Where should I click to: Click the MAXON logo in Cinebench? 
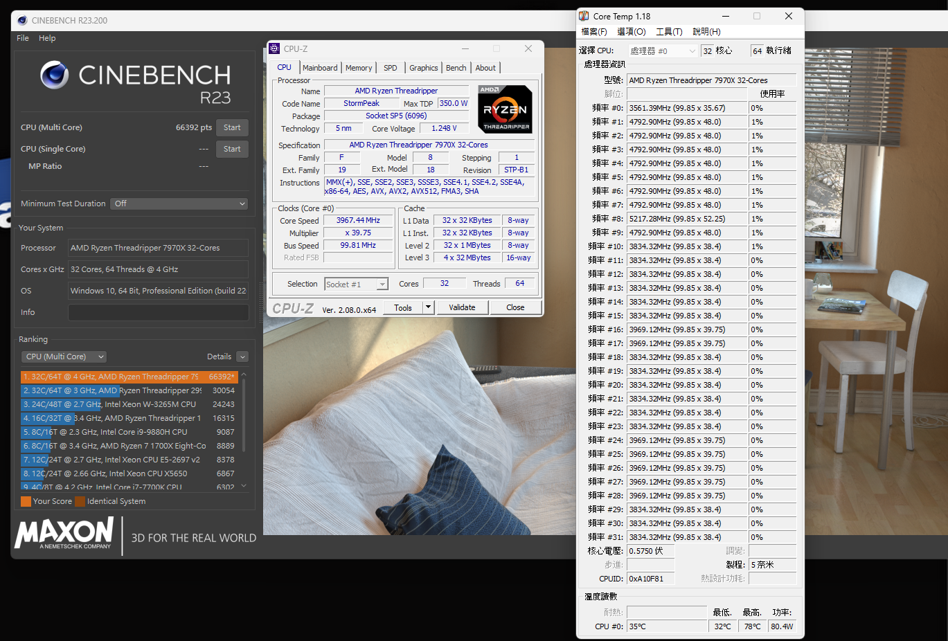[x=64, y=533]
